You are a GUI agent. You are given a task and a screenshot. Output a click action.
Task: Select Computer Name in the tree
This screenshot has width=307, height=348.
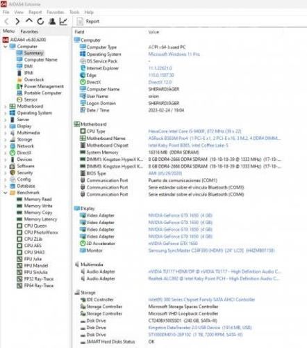[x=41, y=60]
